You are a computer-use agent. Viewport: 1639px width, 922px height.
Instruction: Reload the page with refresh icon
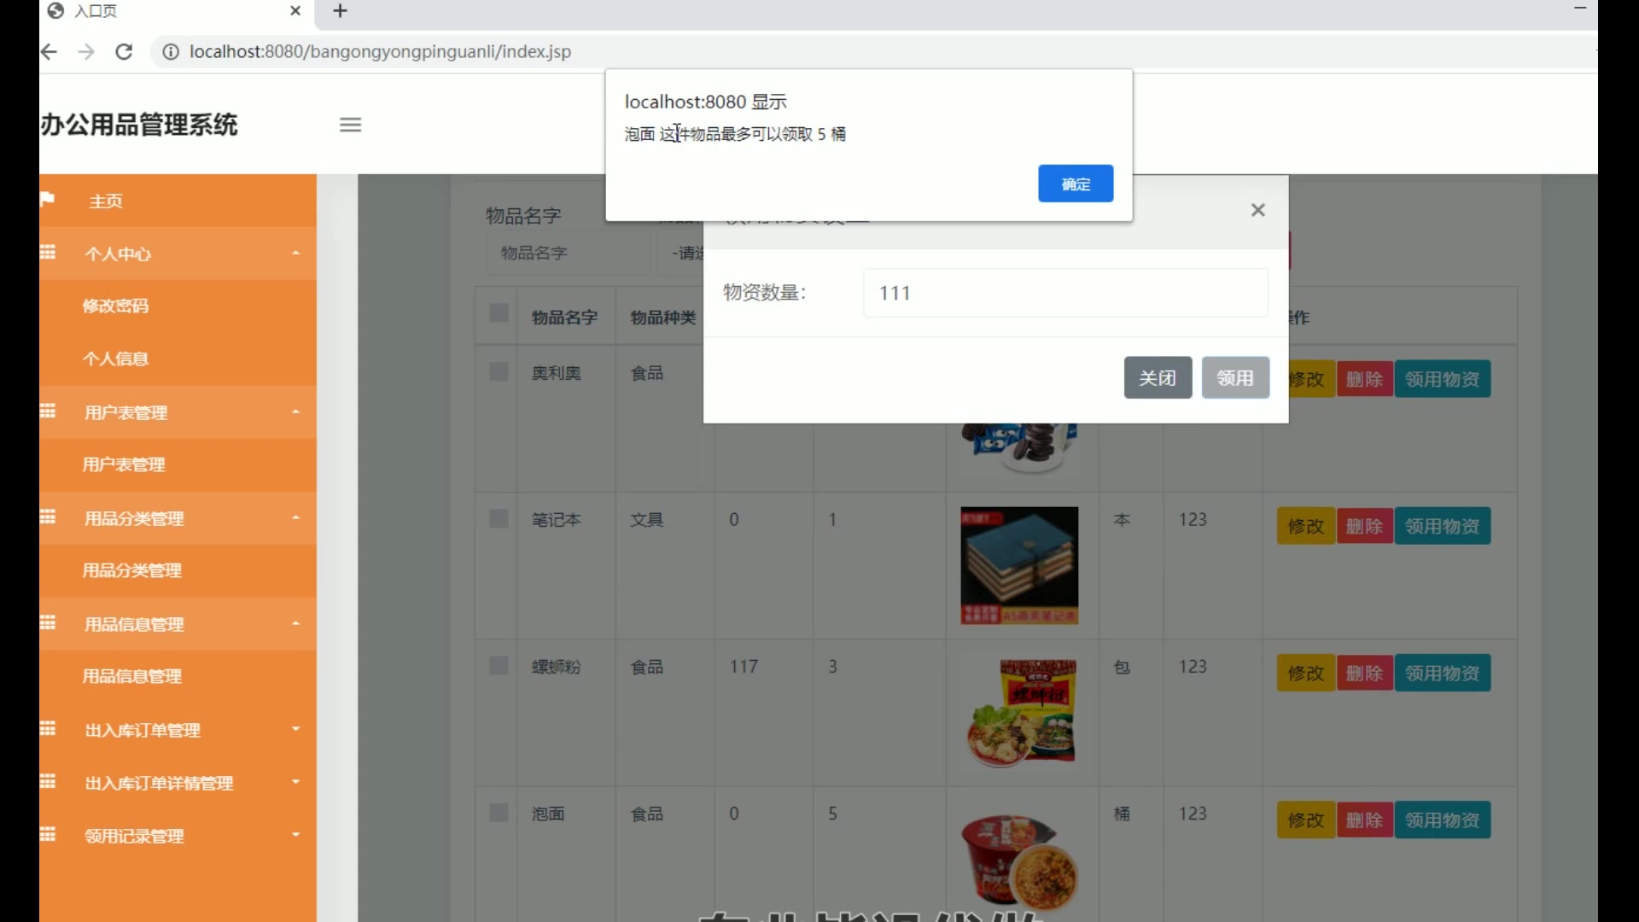click(124, 52)
